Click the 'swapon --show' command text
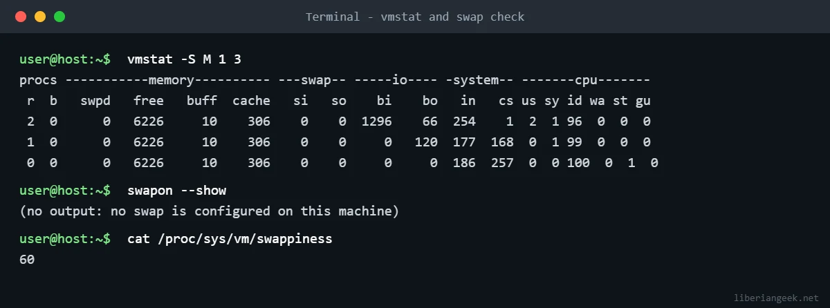 (176, 190)
